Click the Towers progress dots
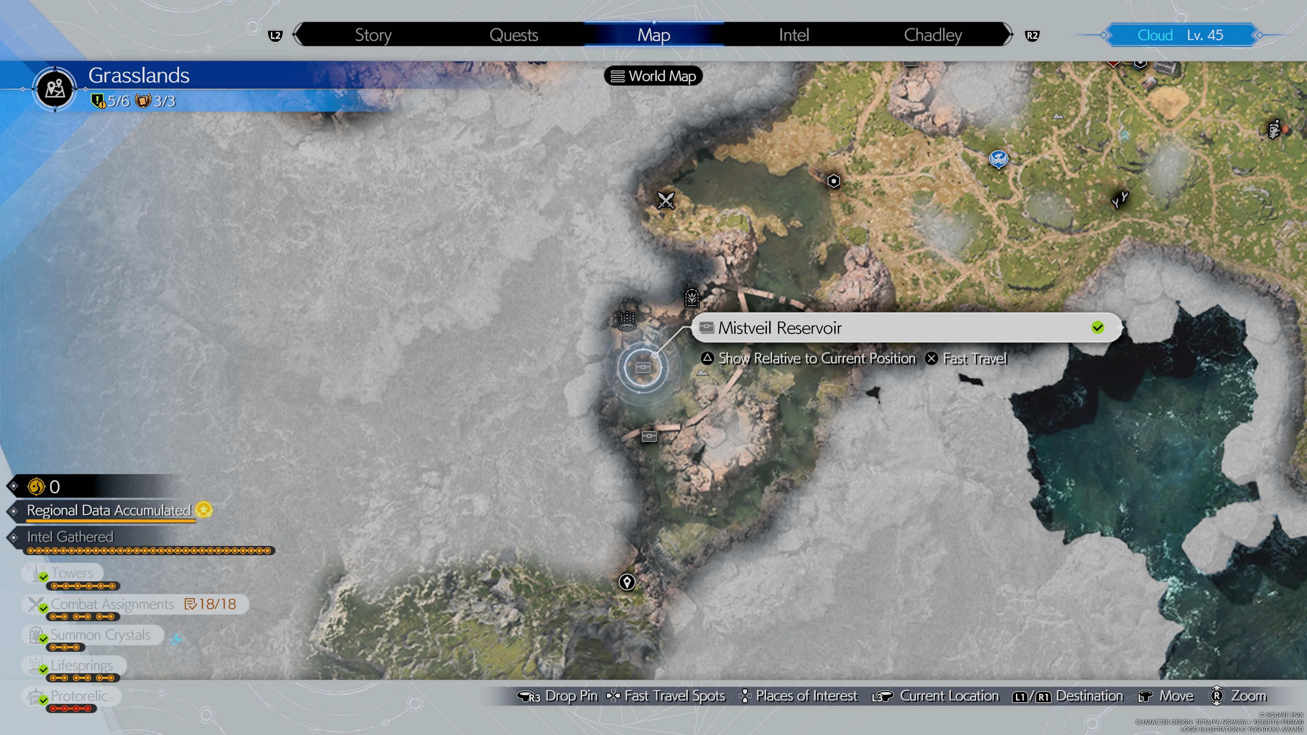 [83, 586]
